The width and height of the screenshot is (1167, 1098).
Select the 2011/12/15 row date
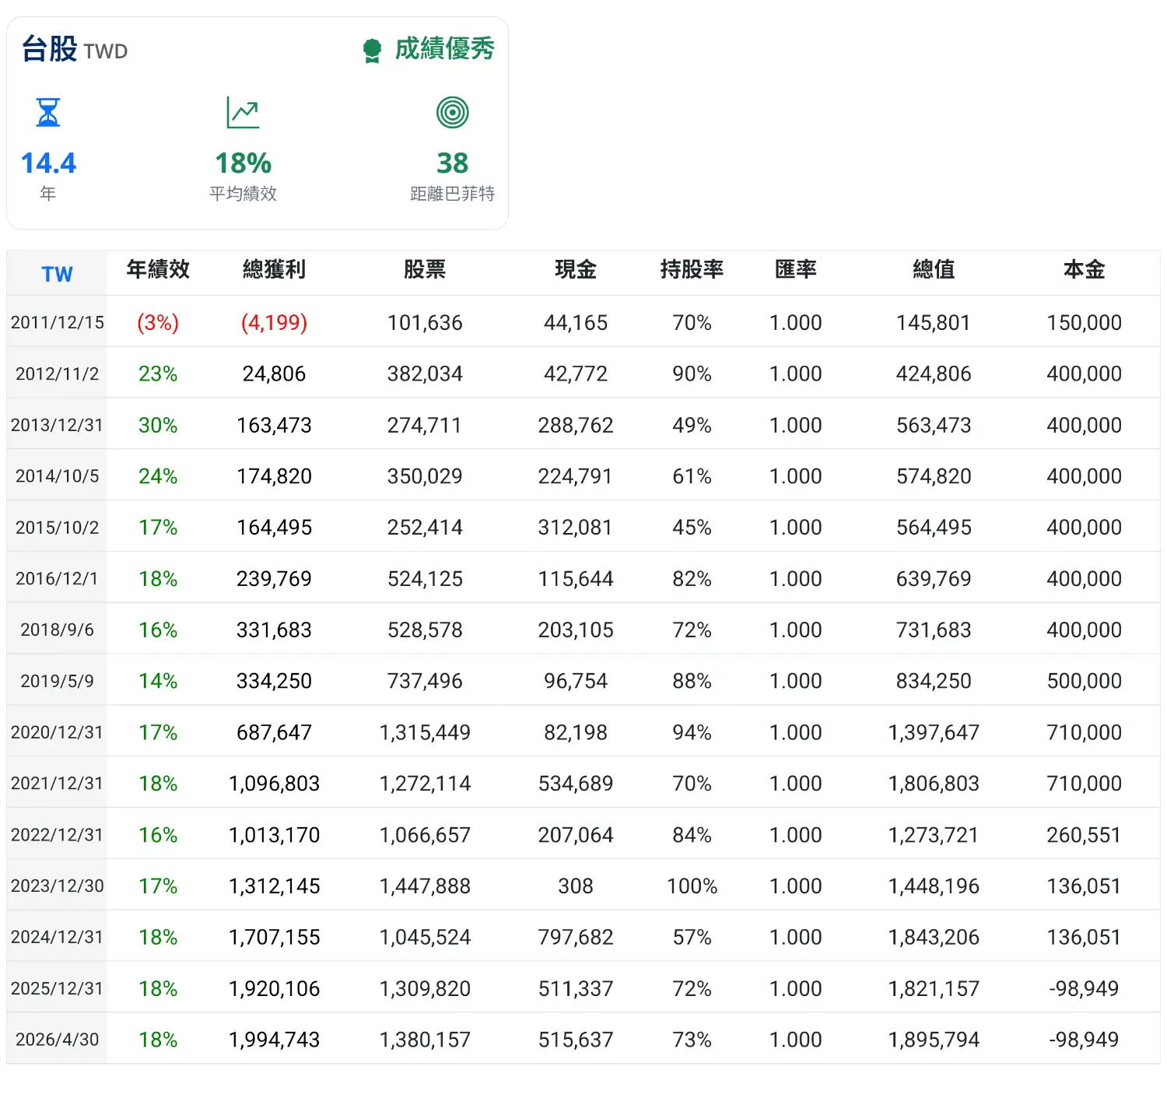[x=57, y=322]
